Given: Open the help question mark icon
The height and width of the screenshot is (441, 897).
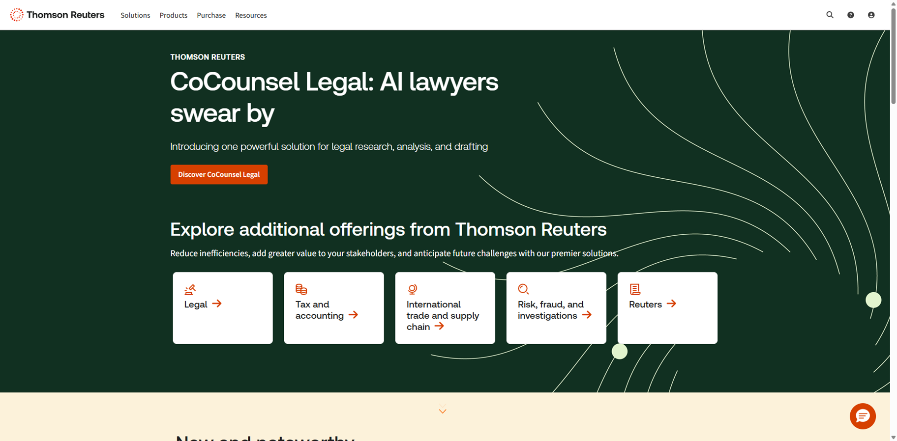Looking at the screenshot, I should [x=850, y=15].
